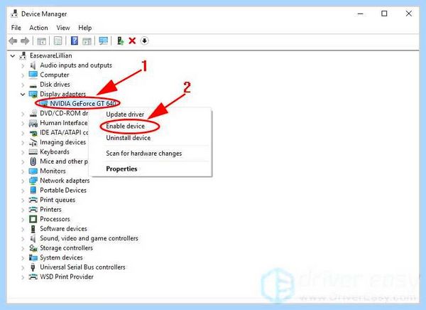Select IDE ATA/ATAPI controllers row
Screen dimensions: 426x310
[x=64, y=132]
